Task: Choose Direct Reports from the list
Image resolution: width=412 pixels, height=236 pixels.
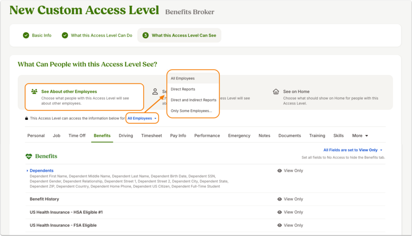Action: point(193,89)
